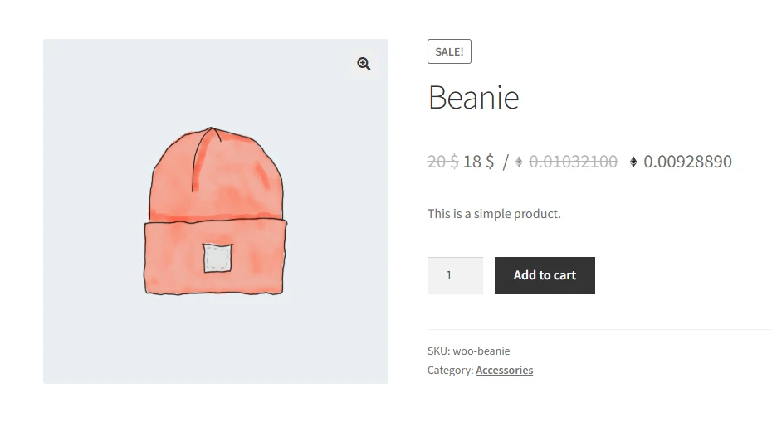This screenshot has height=446, width=772.
Task: Click the struck-through 20 $ price
Action: 442,162
